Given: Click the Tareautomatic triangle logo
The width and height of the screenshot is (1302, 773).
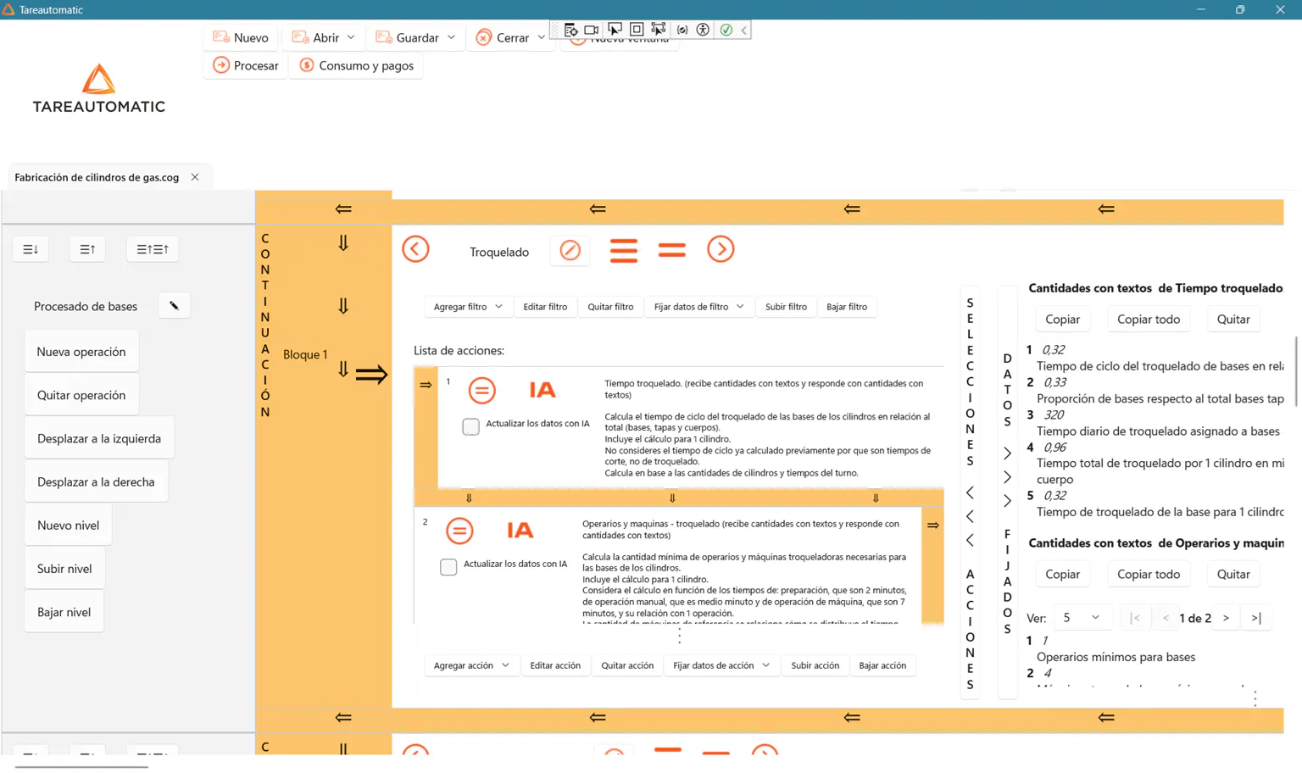Looking at the screenshot, I should [98, 79].
